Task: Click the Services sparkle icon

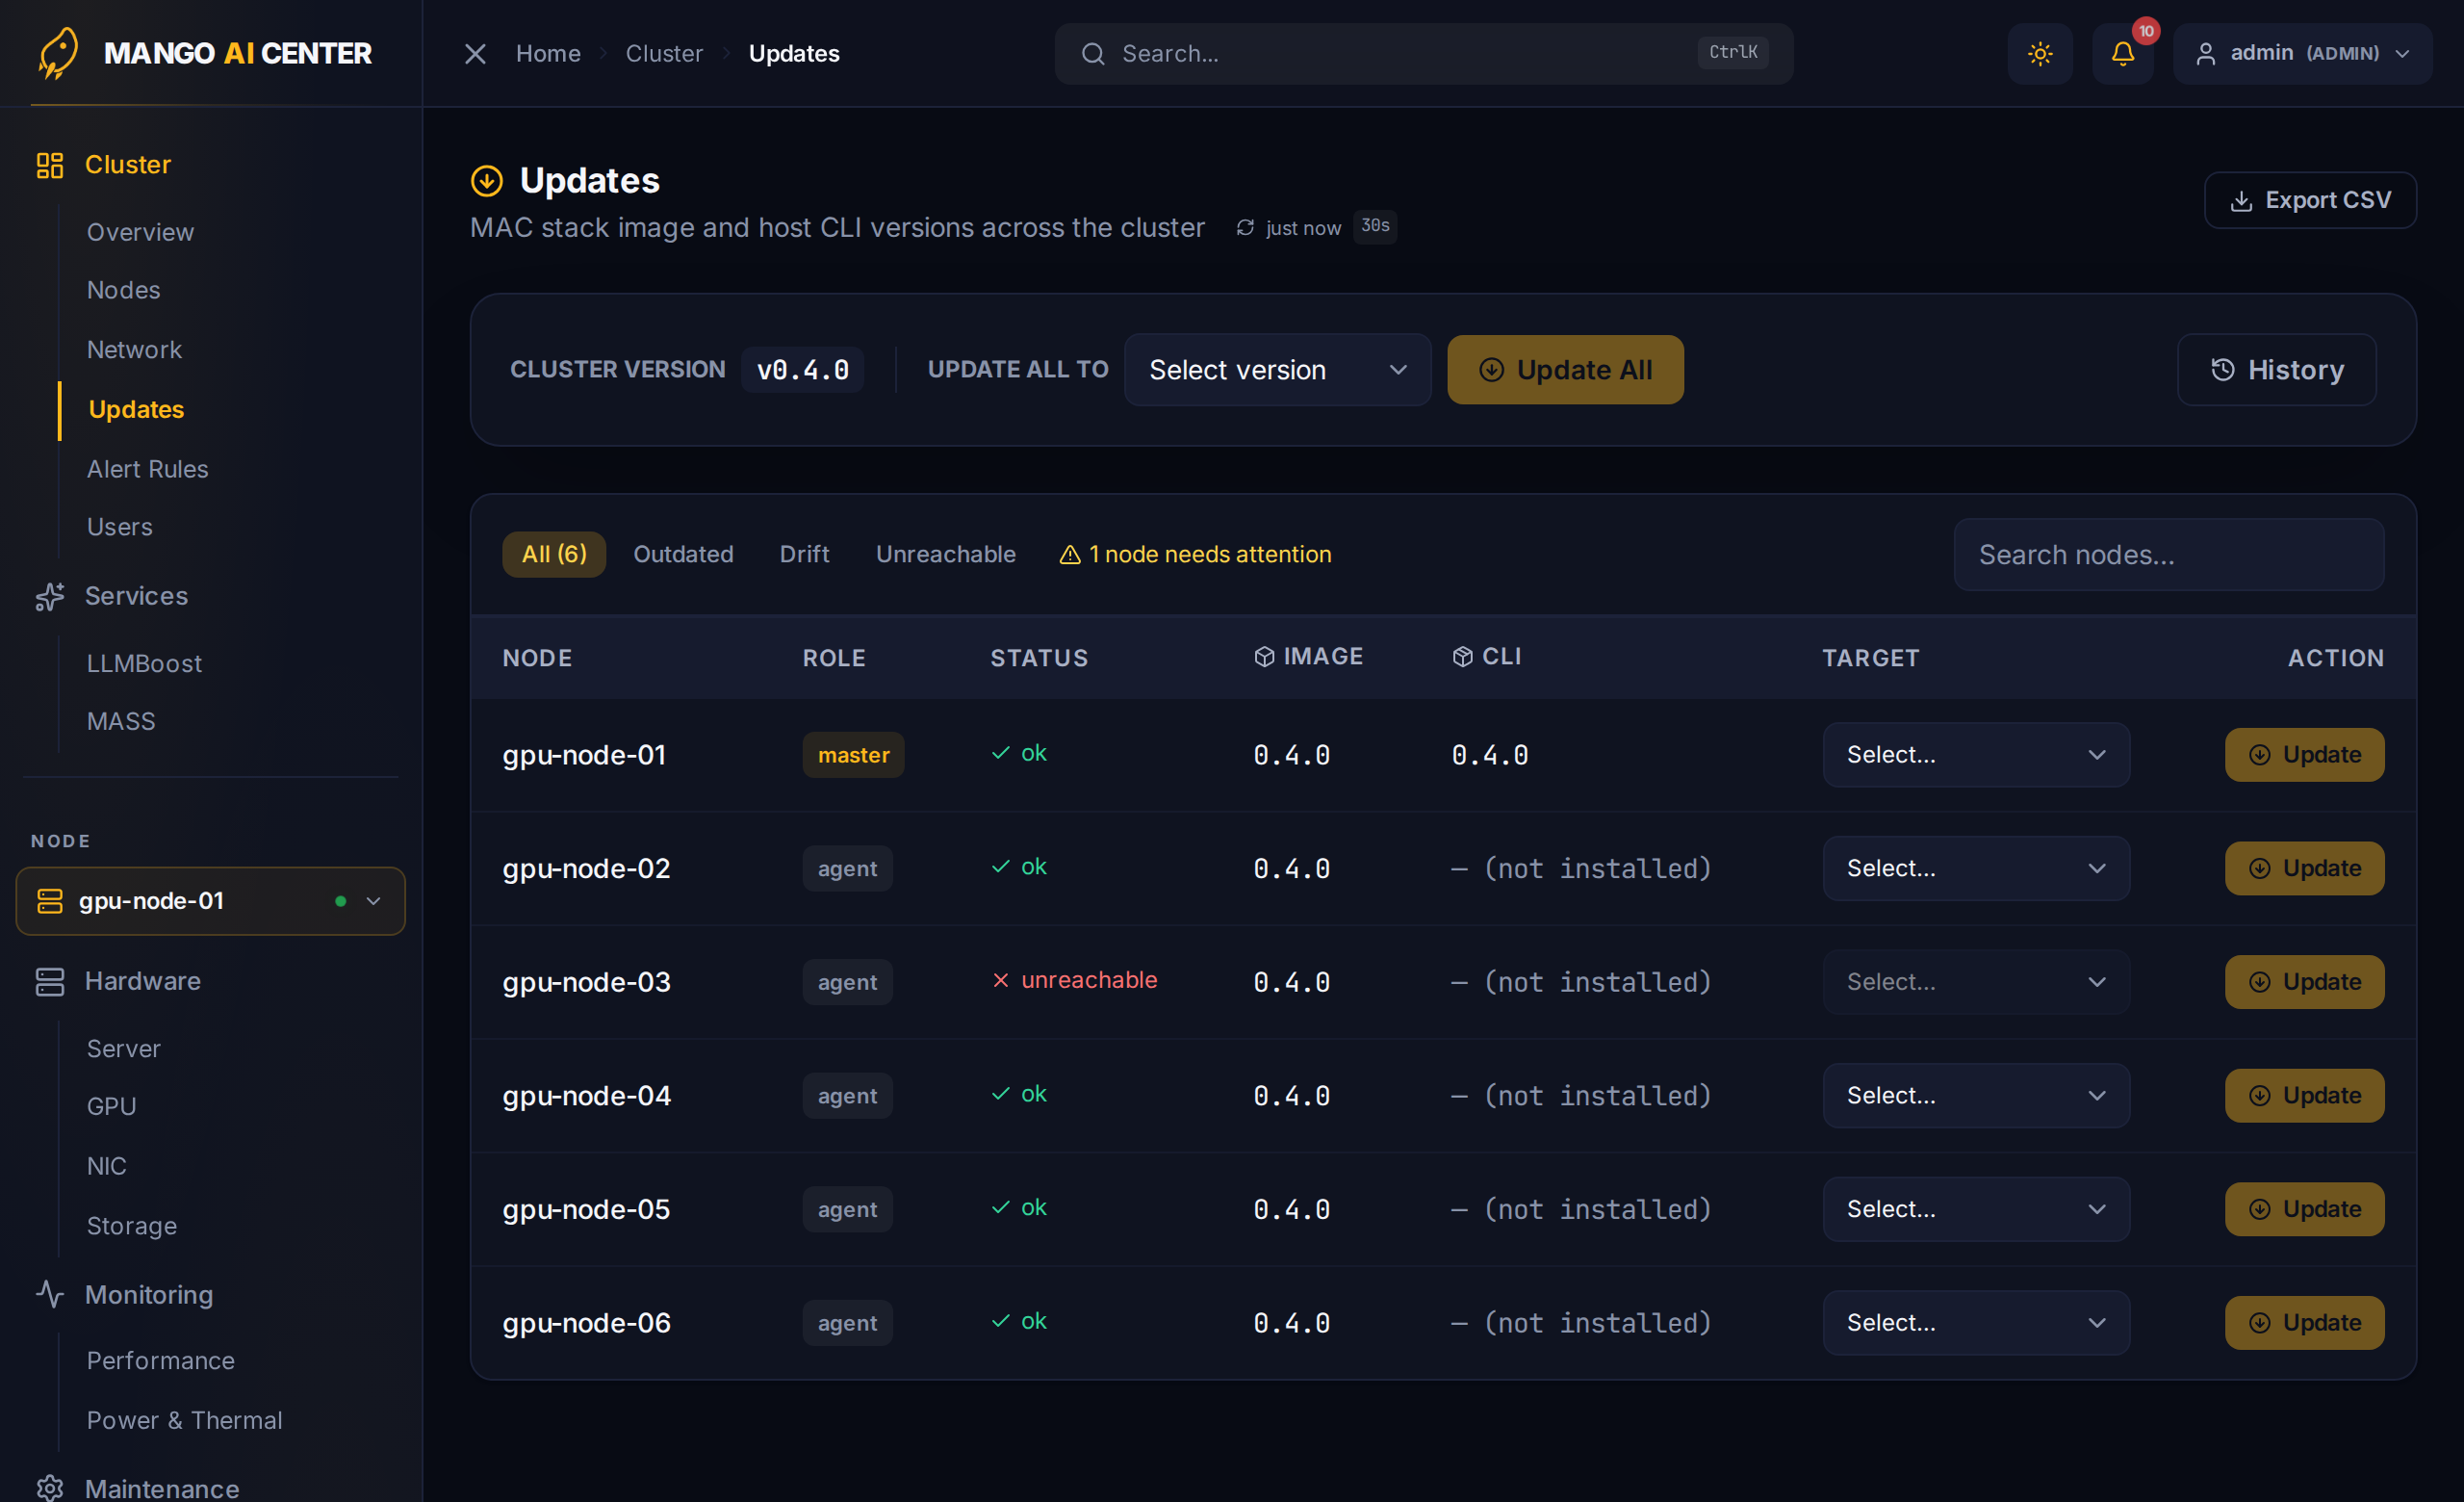Action: (x=50, y=596)
